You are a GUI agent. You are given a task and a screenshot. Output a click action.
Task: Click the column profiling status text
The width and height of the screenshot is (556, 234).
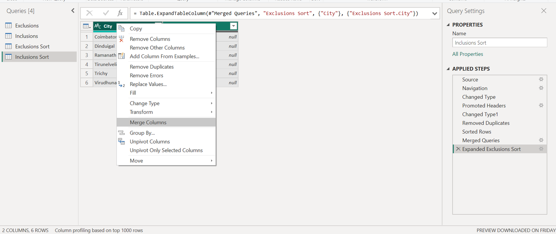tap(99, 231)
